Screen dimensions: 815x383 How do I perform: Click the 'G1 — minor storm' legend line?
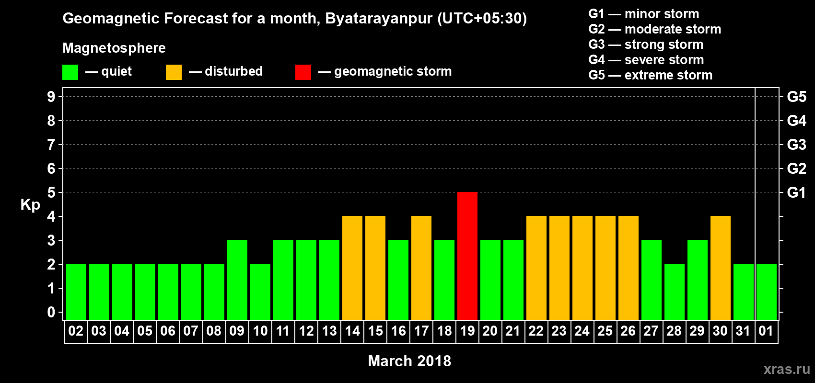(644, 14)
